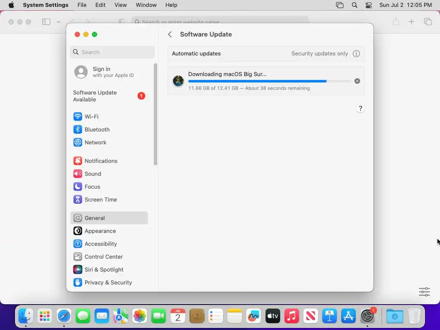Click Stage Manager icon in menu bar

(x=339, y=5)
